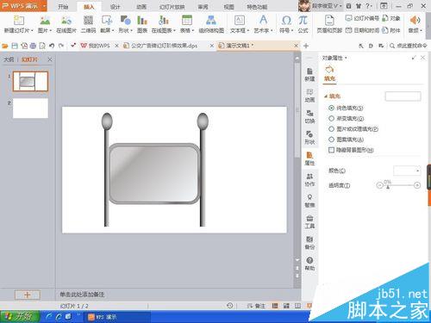The image size is (431, 323).
Task: Switch to Animation (动画) ribbon tab
Action: pos(141,7)
